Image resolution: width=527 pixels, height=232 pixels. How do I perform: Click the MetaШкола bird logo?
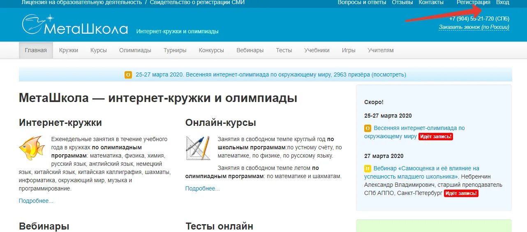click(37, 24)
